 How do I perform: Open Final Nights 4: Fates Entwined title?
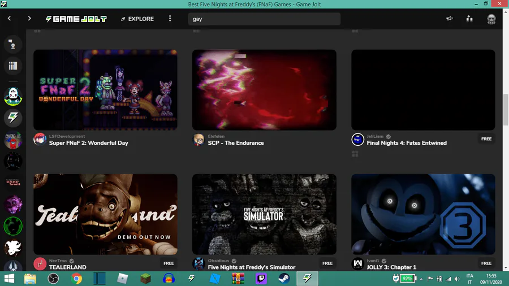[407, 143]
